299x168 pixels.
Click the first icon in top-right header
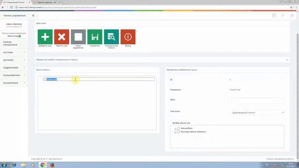click(x=274, y=15)
